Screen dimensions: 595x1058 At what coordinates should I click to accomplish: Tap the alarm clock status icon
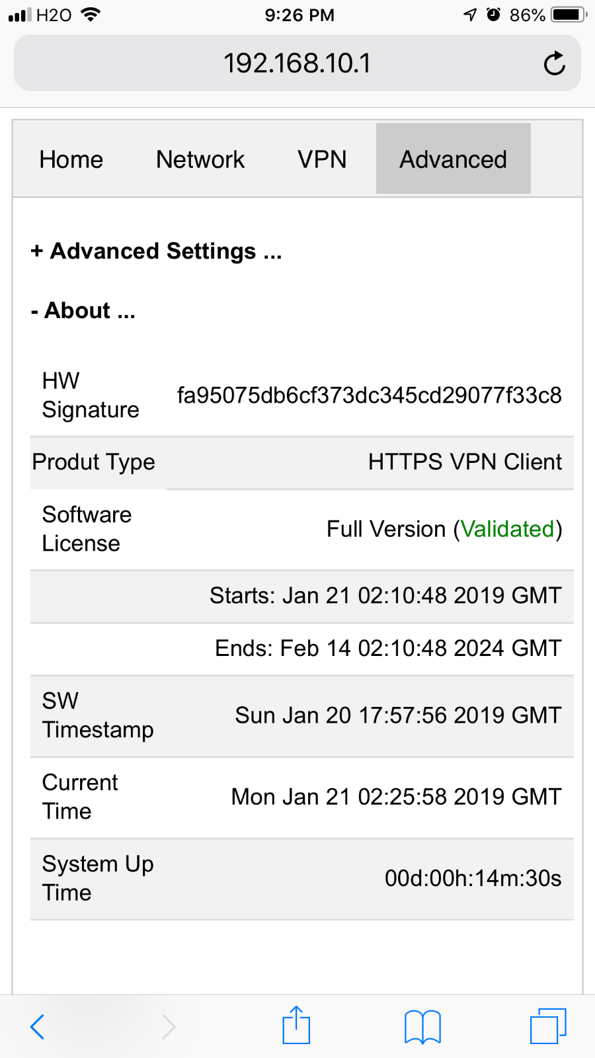pos(493,15)
